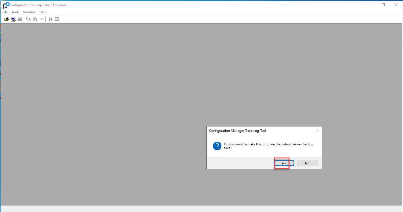Click the Open on Server computer icon
This screenshot has width=403, height=212.
coord(13,19)
